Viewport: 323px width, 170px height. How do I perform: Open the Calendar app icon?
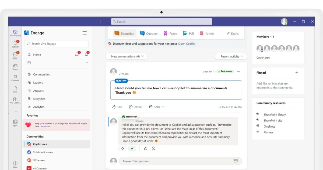click(15, 78)
